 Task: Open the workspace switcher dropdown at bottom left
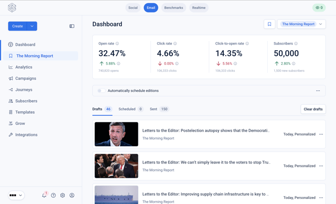16,195
